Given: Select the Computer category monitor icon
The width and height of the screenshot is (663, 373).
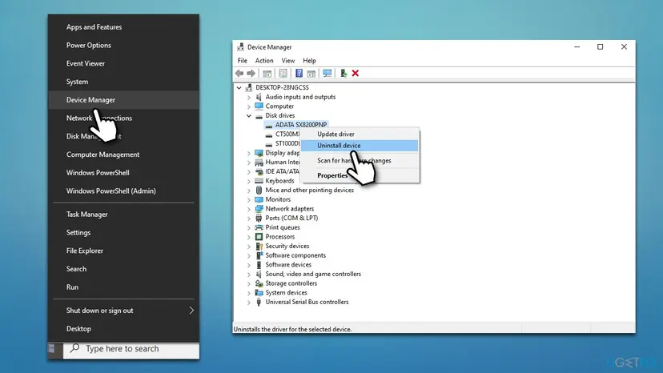Looking at the screenshot, I should pyautogui.click(x=259, y=106).
